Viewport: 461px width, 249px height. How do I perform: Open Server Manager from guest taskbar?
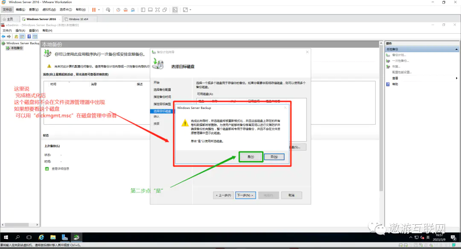tap(65, 237)
